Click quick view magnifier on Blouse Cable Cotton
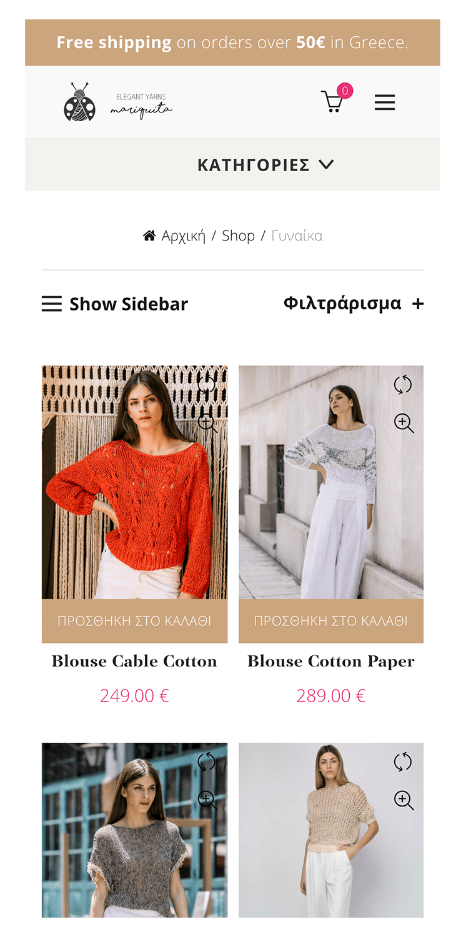This screenshot has height=937, width=466. [x=207, y=423]
